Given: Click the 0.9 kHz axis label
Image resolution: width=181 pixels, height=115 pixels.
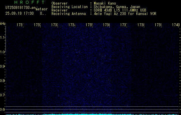Looking at the screenshot, I should point(2,66).
